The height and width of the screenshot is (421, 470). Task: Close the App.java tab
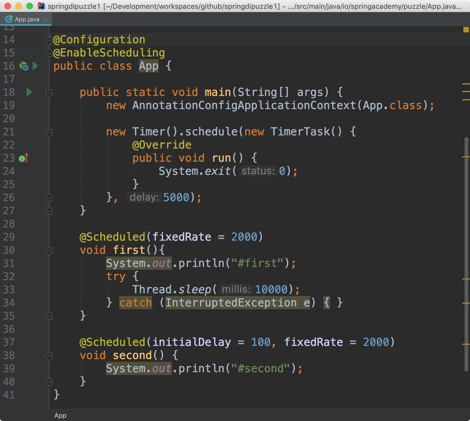pyautogui.click(x=45, y=19)
